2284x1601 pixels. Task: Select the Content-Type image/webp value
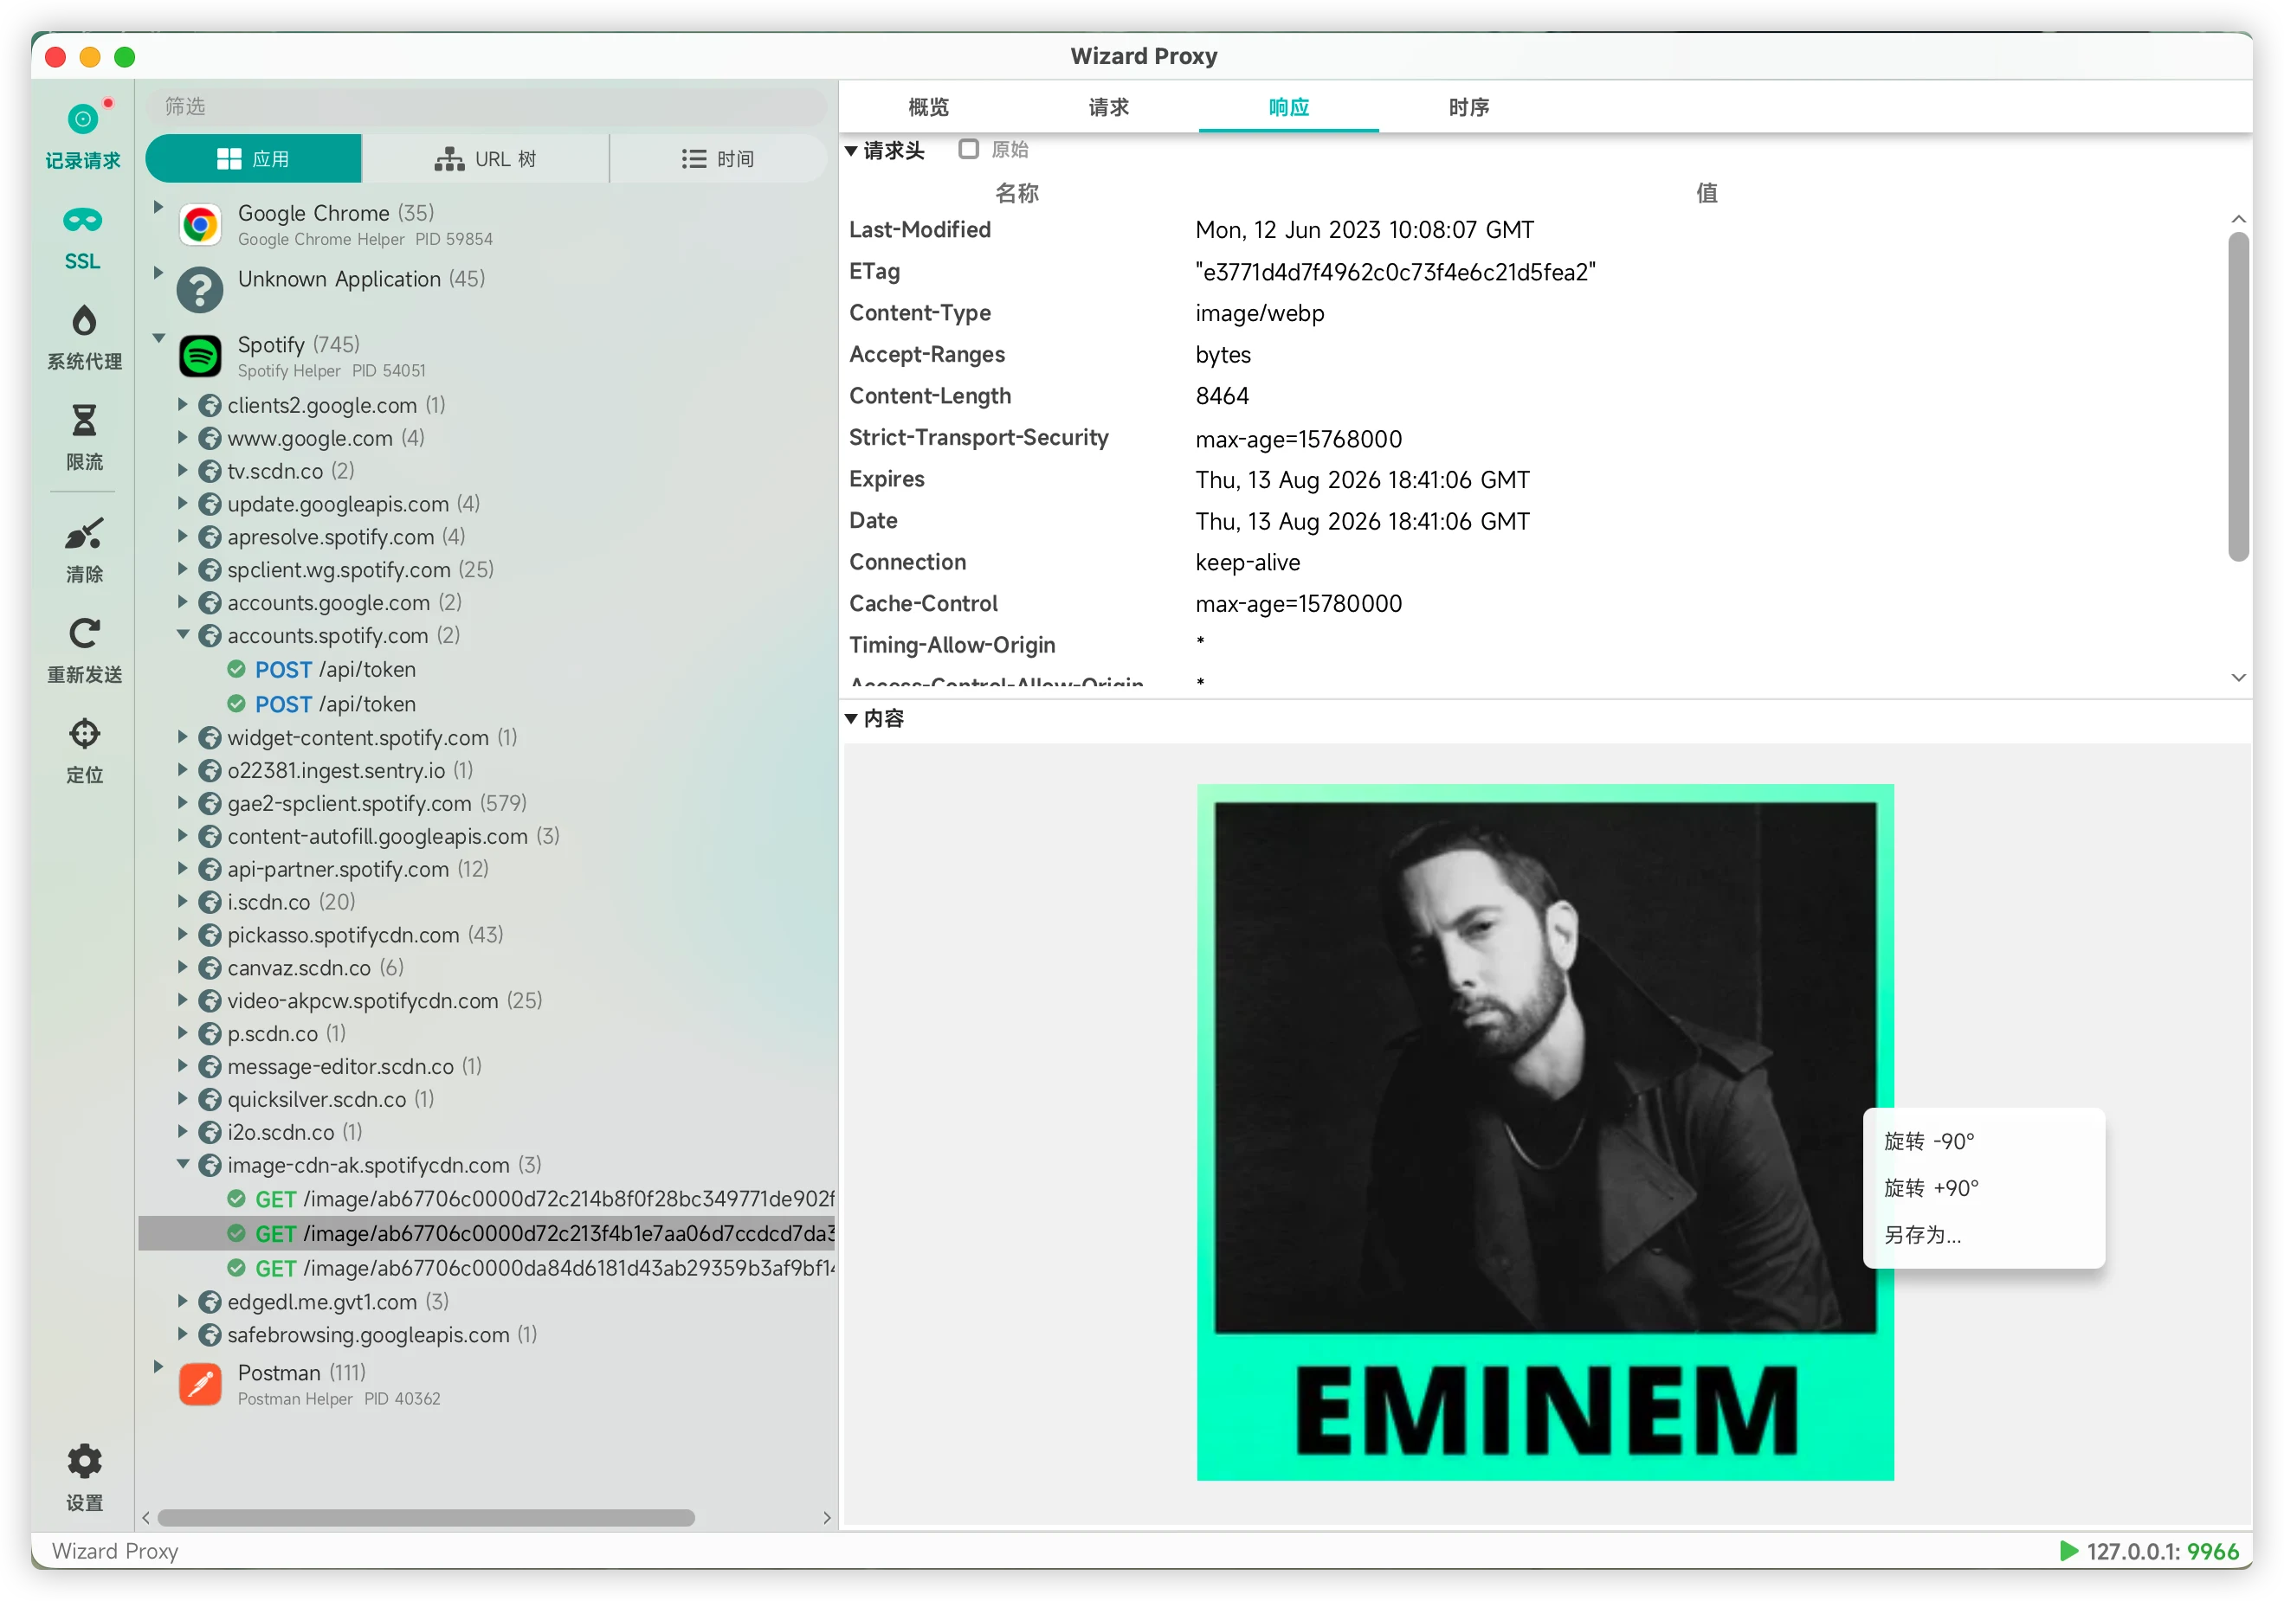tap(1260, 313)
